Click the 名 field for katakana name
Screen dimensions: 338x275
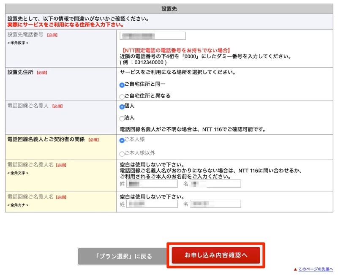tap(215, 204)
